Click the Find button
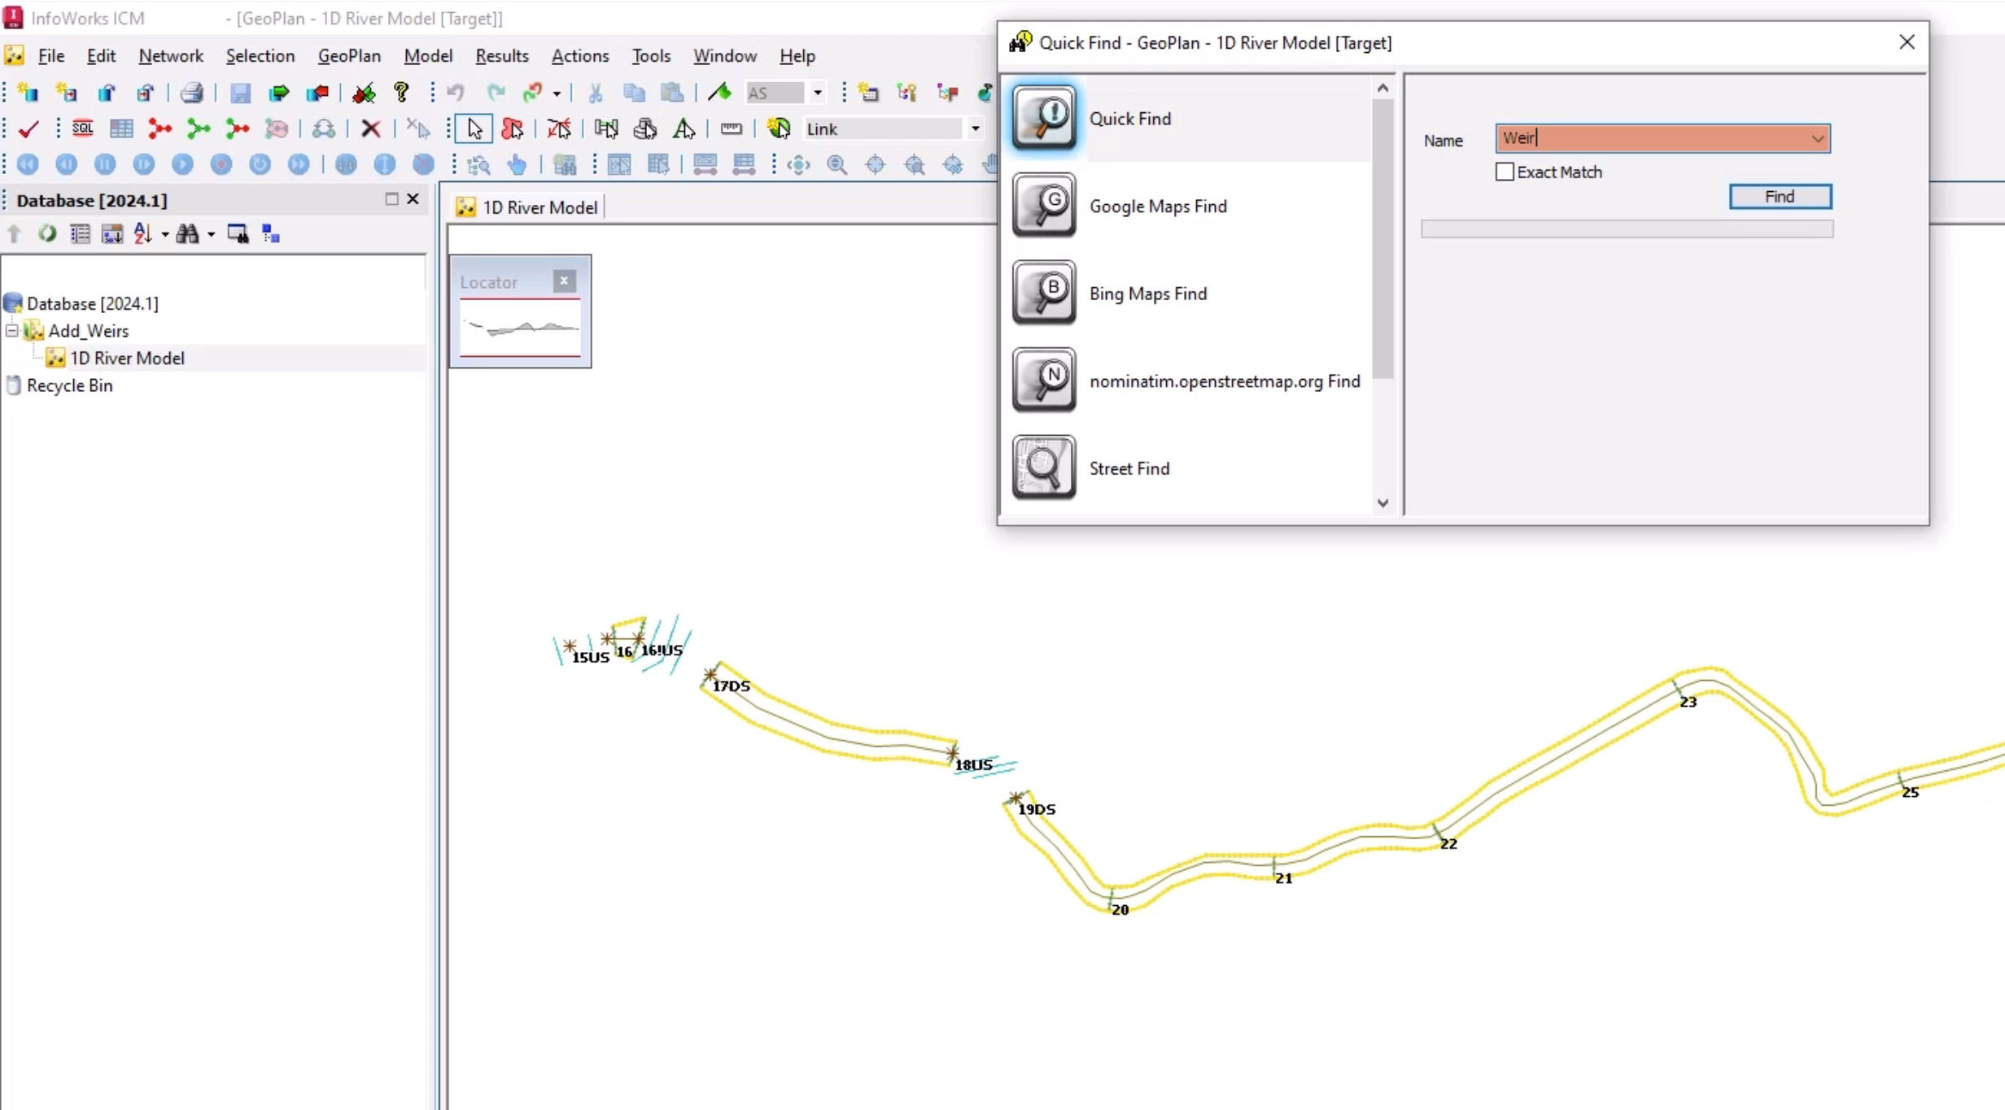 (1780, 197)
